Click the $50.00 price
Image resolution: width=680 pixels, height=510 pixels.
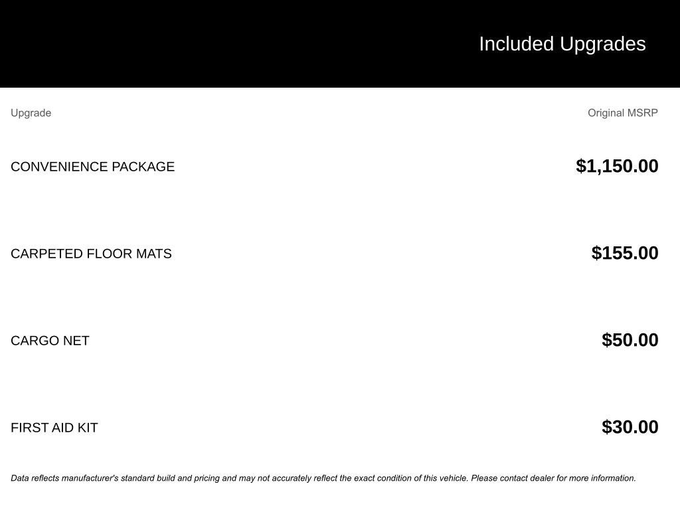630,340
